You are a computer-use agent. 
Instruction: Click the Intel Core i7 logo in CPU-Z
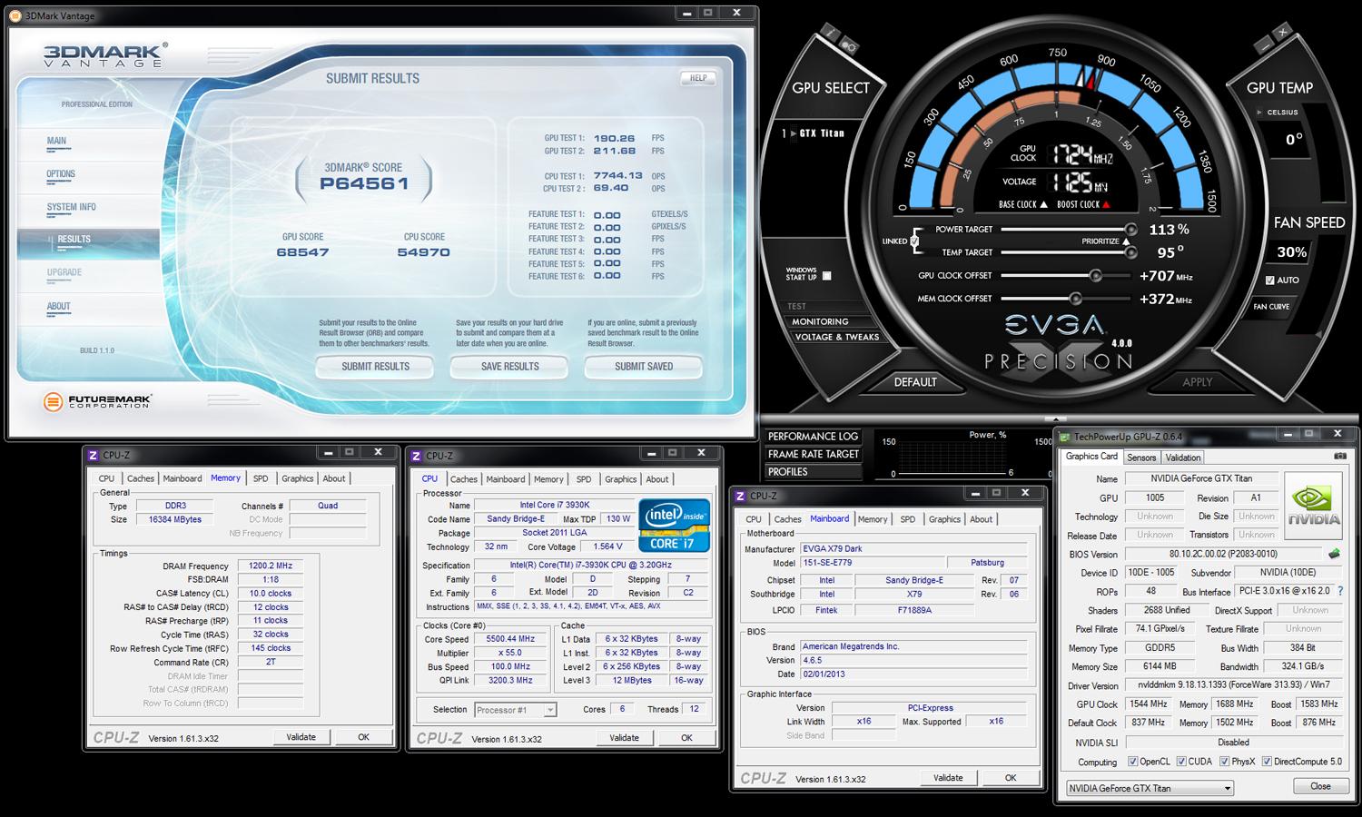674,524
